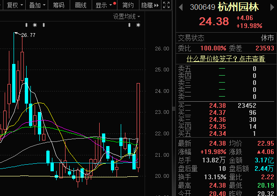Image resolution: width=277 pixels, height=196 pixels.
Task: Click the 筹码 toolbar button
Action: pyautogui.click(x=59, y=5)
